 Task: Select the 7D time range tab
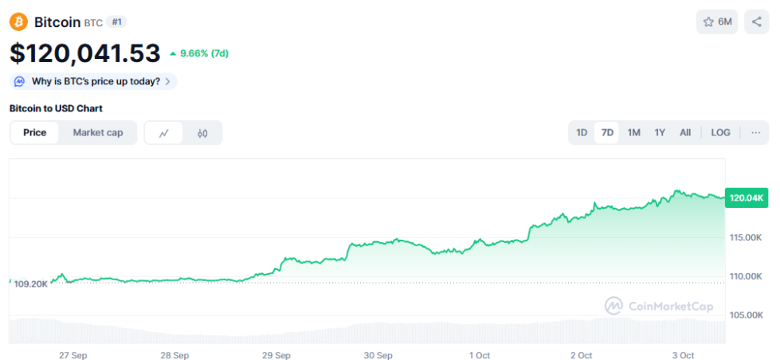(607, 132)
